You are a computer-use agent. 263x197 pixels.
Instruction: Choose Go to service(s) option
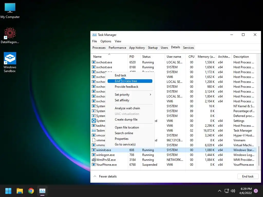point(130,144)
